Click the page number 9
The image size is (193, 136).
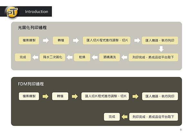pyautogui.click(x=181, y=130)
